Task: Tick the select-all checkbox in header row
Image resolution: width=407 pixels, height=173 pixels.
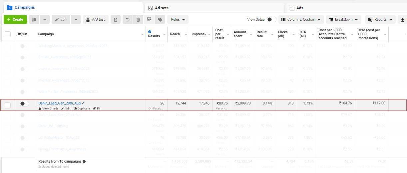Action: 8,34
